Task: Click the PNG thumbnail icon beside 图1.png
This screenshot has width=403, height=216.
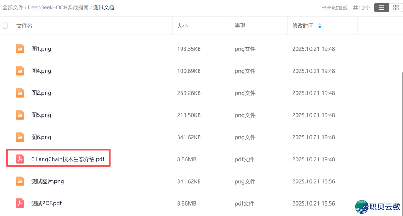Action: point(20,48)
